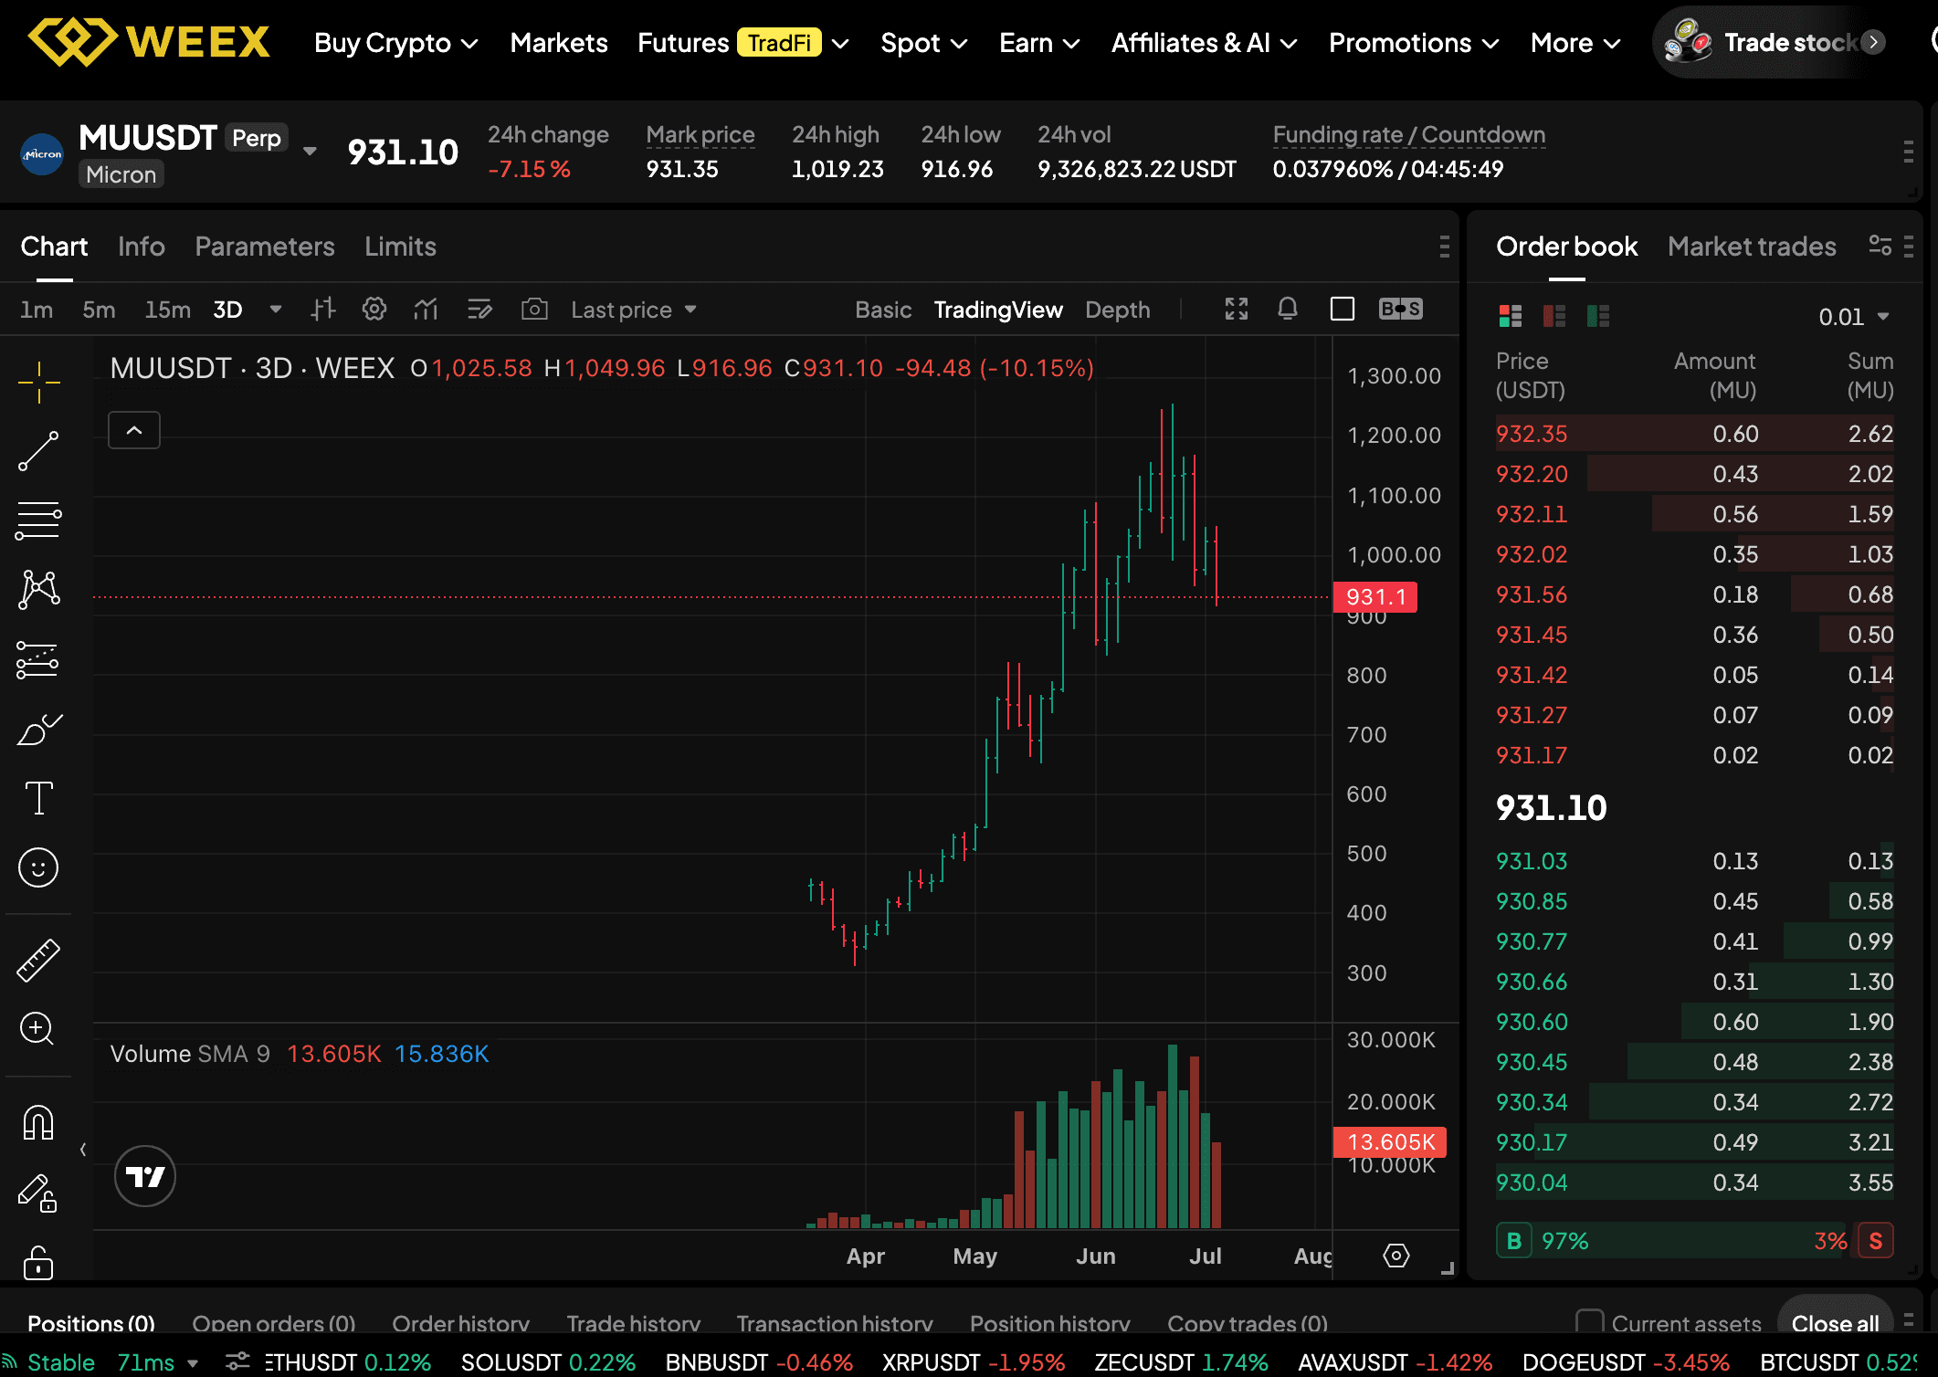This screenshot has height=1377, width=1938.
Task: Switch to the Info tab
Action: (x=142, y=247)
